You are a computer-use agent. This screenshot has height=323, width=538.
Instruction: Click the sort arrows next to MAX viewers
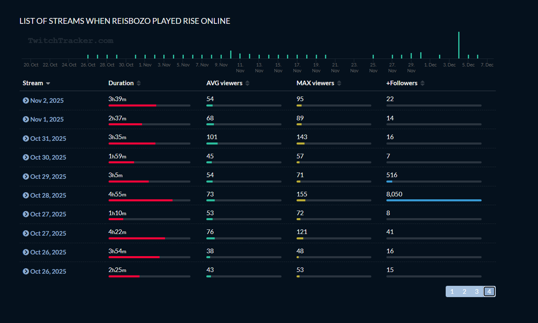[339, 83]
